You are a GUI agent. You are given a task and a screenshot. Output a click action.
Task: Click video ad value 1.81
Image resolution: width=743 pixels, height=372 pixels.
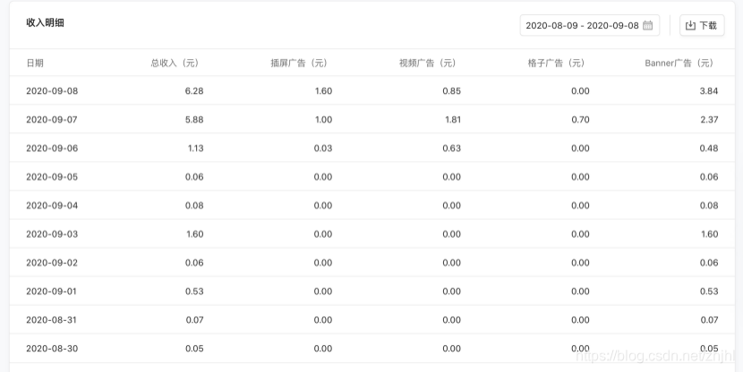pos(453,120)
